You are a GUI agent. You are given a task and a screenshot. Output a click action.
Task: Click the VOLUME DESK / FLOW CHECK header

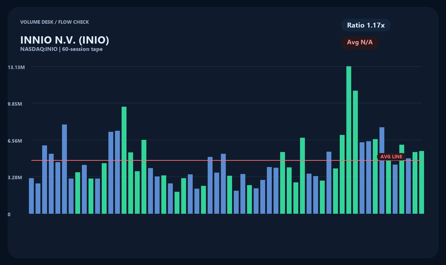point(54,22)
